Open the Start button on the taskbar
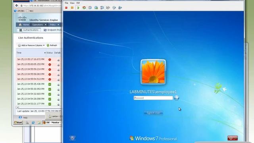Viewport: 254px width, 143px height. [18, 123]
